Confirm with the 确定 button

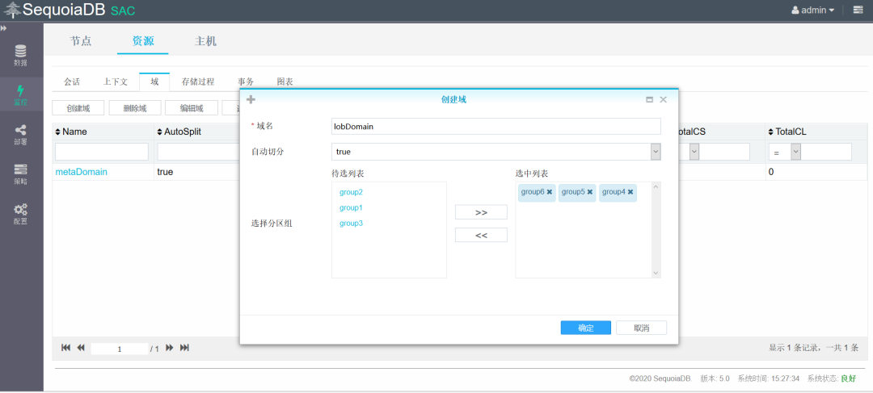point(586,328)
